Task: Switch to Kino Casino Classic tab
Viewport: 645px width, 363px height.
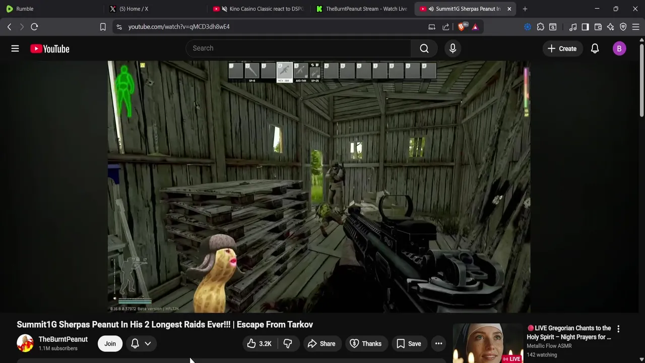Action: point(258,9)
